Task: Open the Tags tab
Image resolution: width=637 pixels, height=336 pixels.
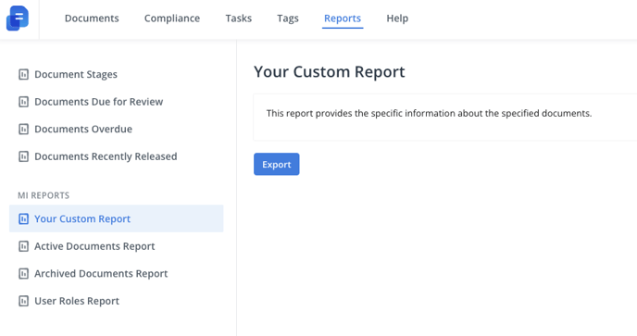Action: 288,19
